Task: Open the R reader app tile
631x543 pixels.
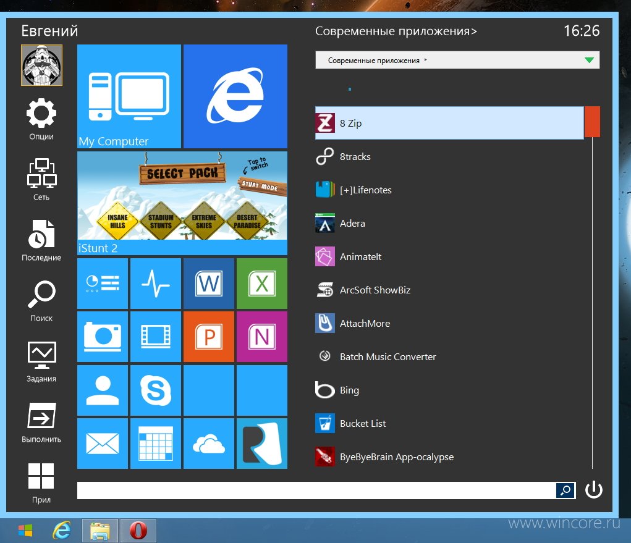Action: point(262,444)
